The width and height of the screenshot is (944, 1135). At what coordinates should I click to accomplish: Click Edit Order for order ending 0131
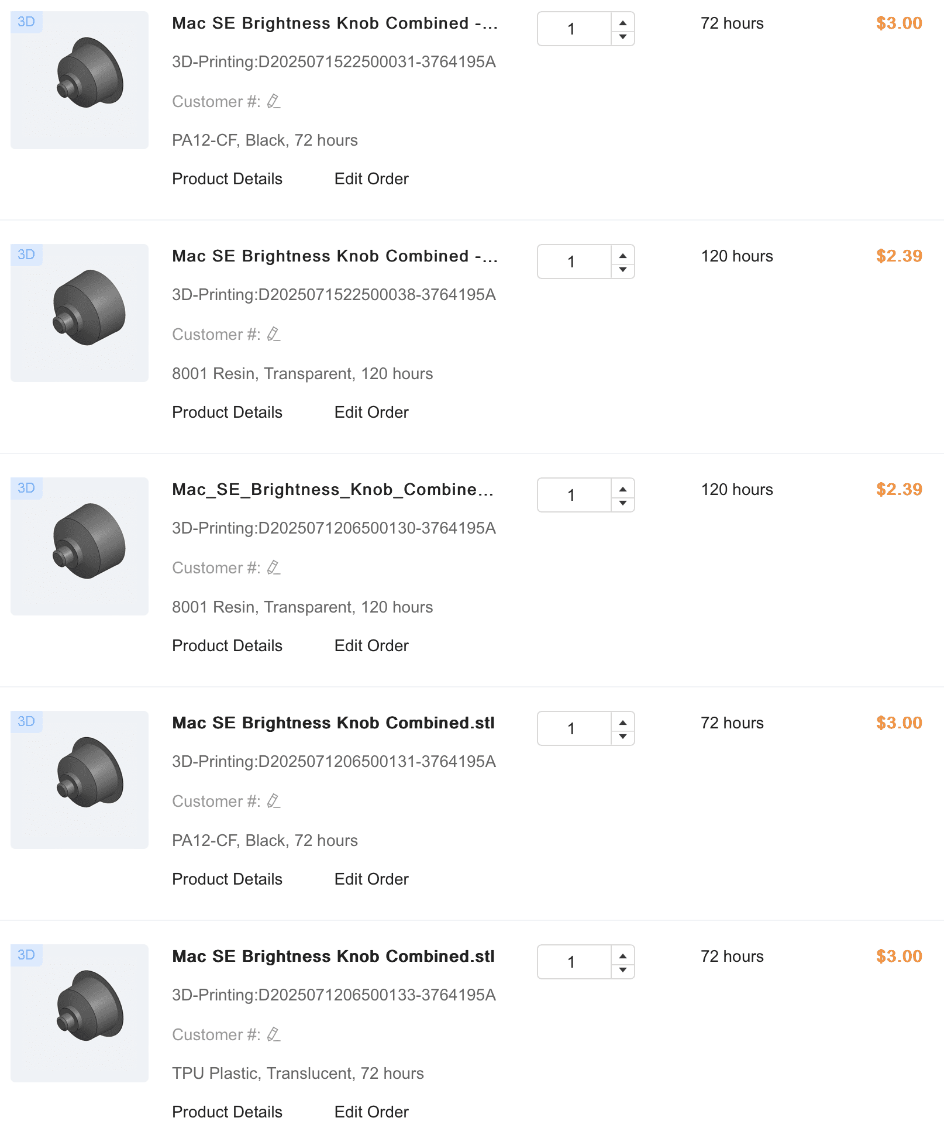pos(371,879)
